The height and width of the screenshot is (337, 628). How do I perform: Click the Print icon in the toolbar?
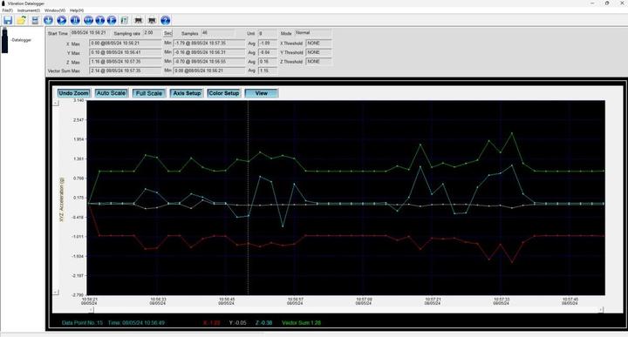[35, 20]
